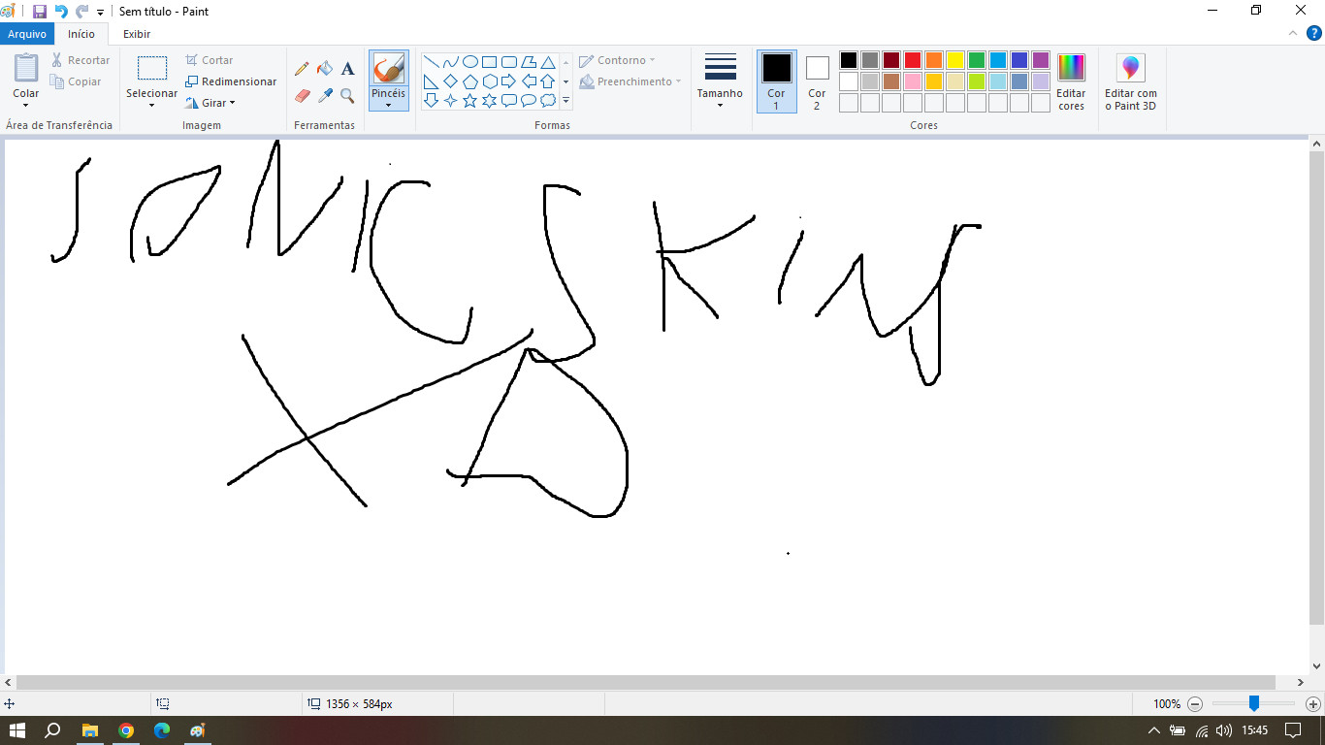1325x745 pixels.
Task: Choose the oval shape
Action: [470, 62]
